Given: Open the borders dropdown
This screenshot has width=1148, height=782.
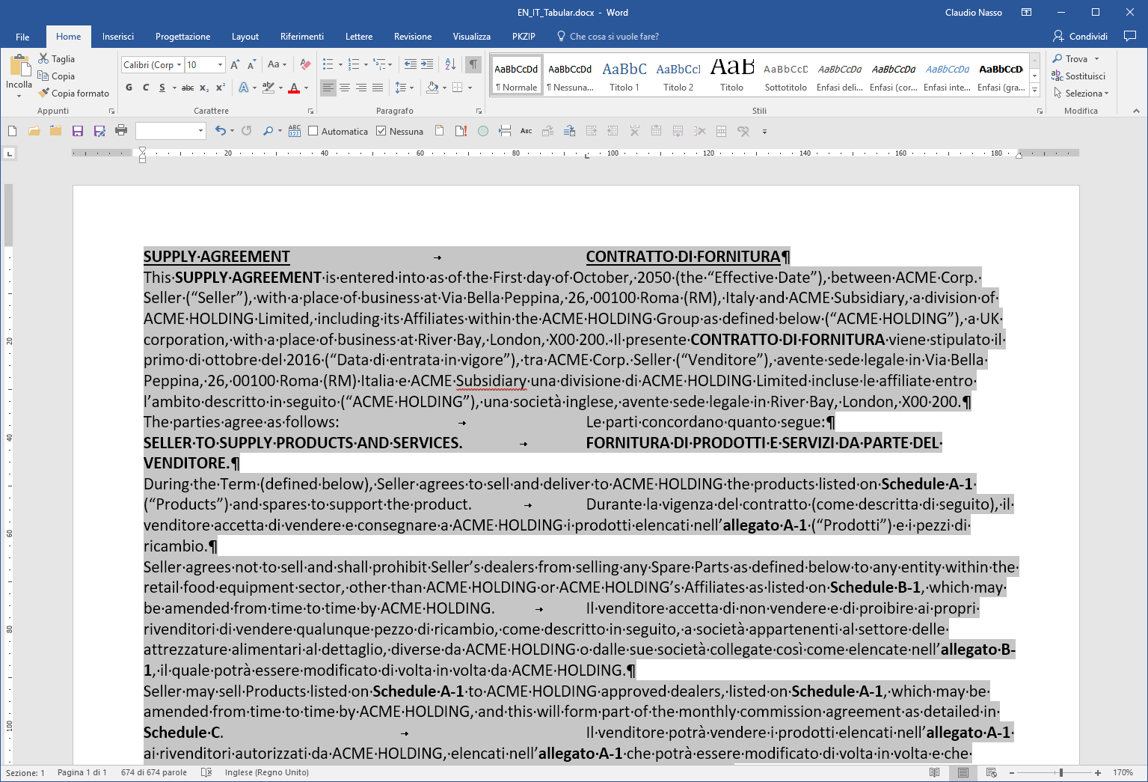Looking at the screenshot, I should 470,88.
